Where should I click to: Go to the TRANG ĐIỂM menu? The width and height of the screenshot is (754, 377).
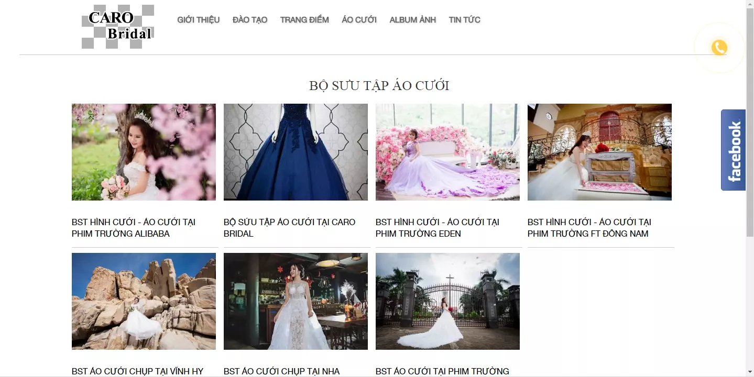304,20
